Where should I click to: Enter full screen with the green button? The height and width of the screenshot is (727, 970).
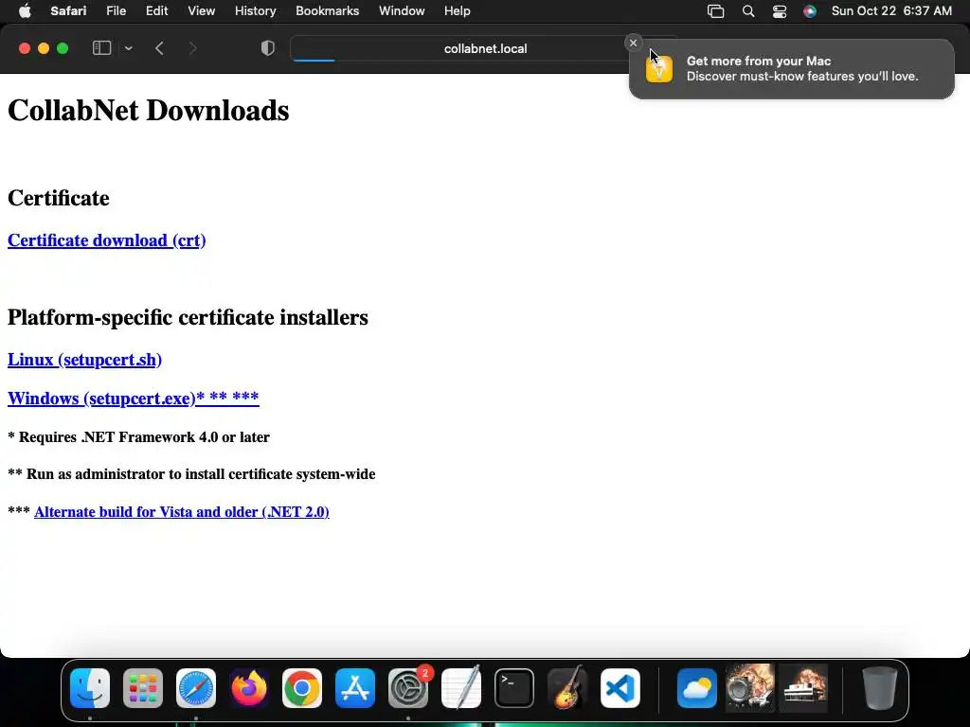tap(63, 48)
